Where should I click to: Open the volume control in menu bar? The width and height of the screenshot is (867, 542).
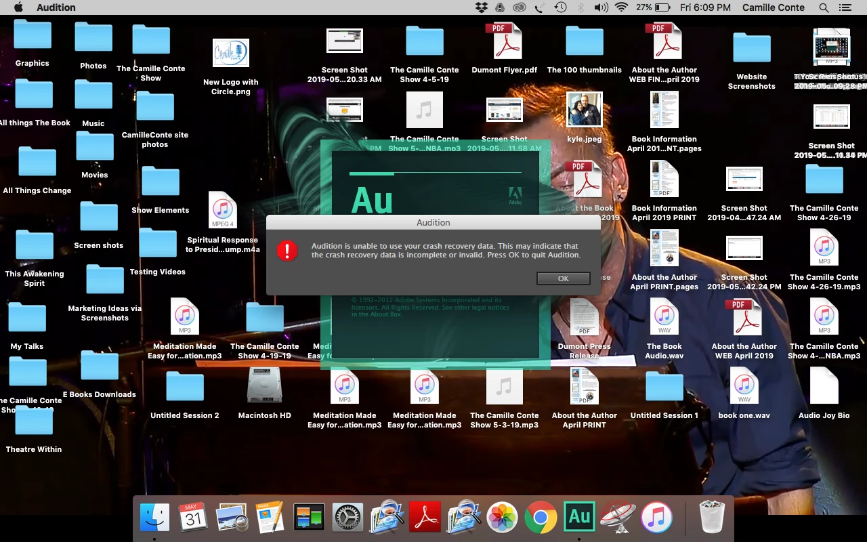(601, 7)
